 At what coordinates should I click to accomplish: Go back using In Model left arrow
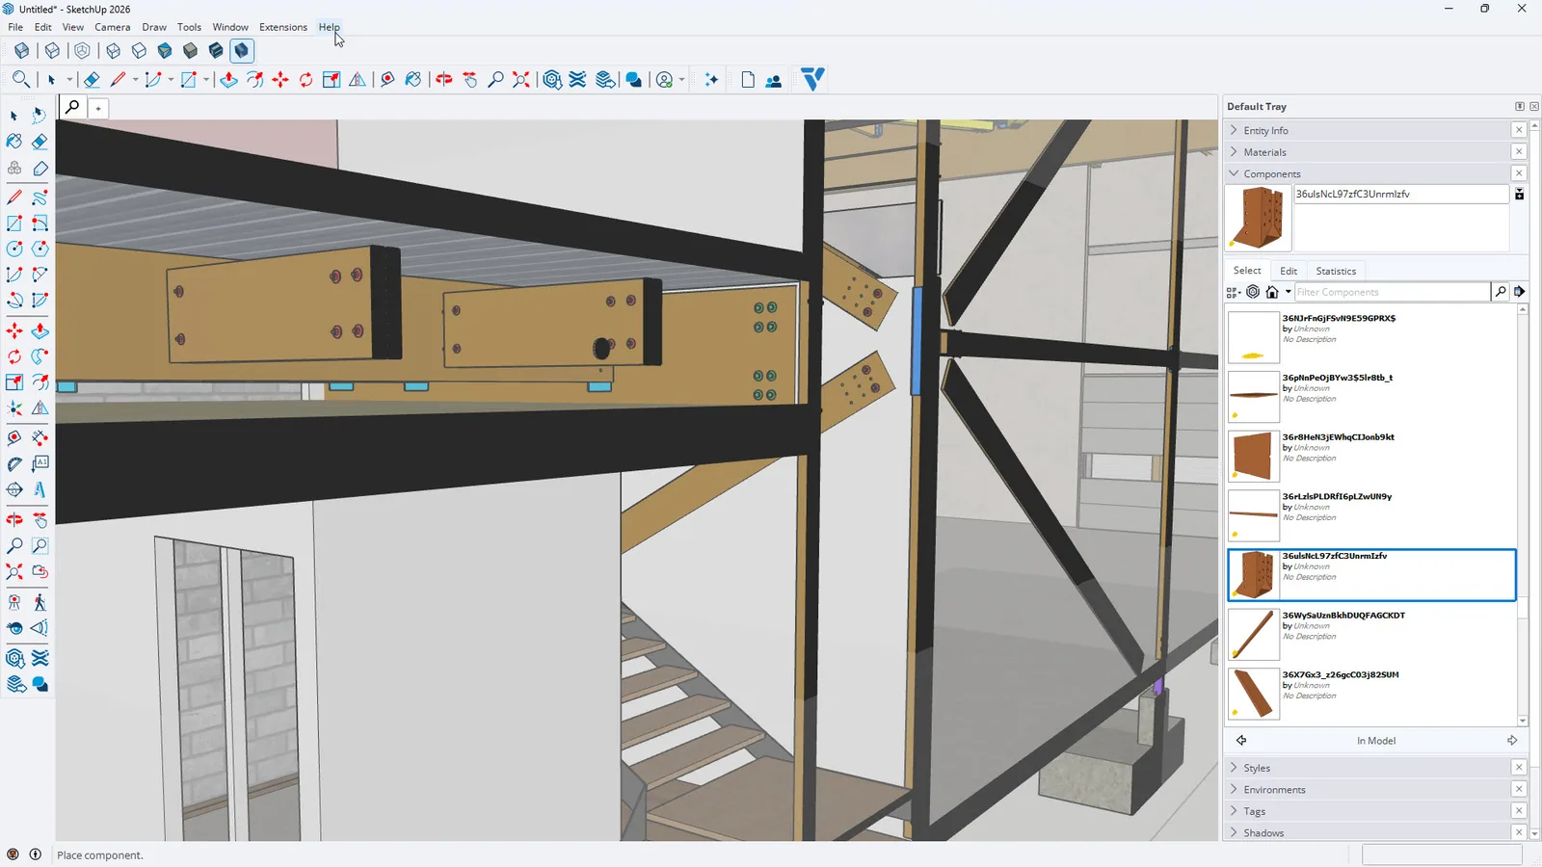point(1241,741)
